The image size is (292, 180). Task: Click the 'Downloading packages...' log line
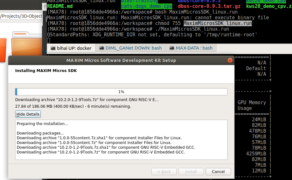[40, 133]
